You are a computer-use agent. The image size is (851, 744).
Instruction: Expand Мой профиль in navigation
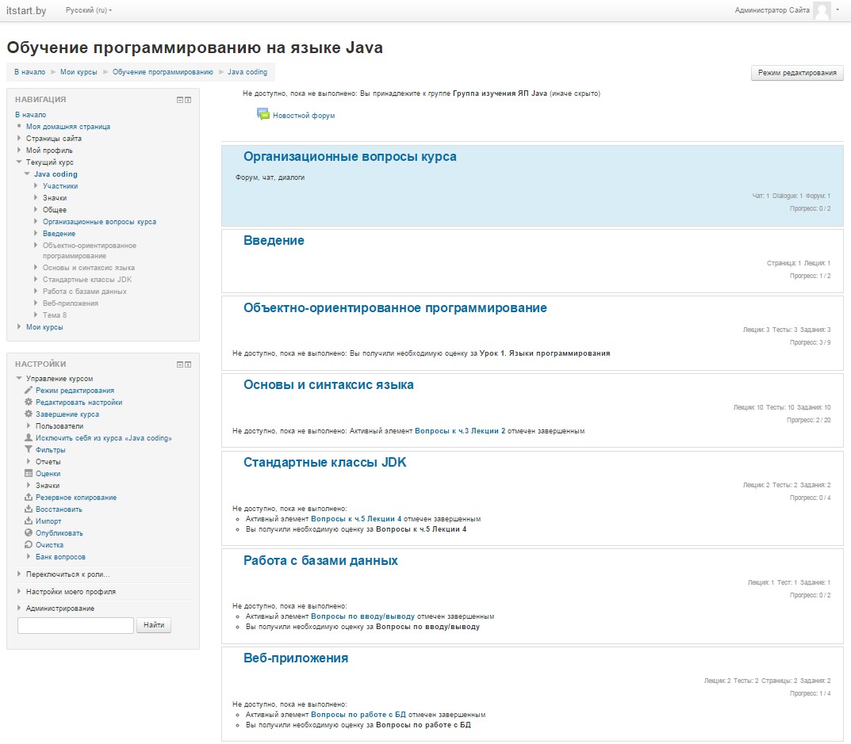tap(19, 151)
